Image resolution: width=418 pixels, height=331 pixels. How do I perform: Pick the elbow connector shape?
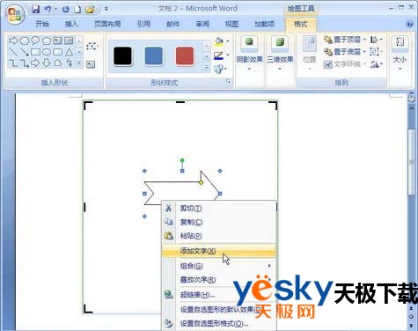(13, 63)
